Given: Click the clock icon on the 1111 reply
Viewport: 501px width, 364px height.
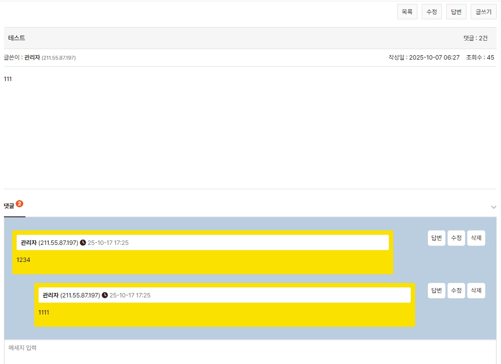Looking at the screenshot, I should click(105, 295).
